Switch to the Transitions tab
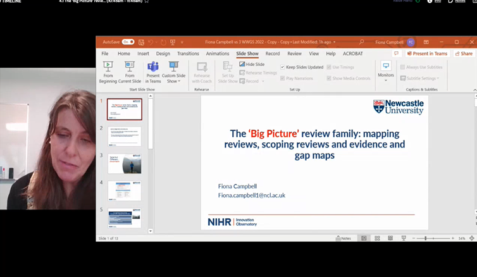The width and height of the screenshot is (477, 277). point(188,54)
